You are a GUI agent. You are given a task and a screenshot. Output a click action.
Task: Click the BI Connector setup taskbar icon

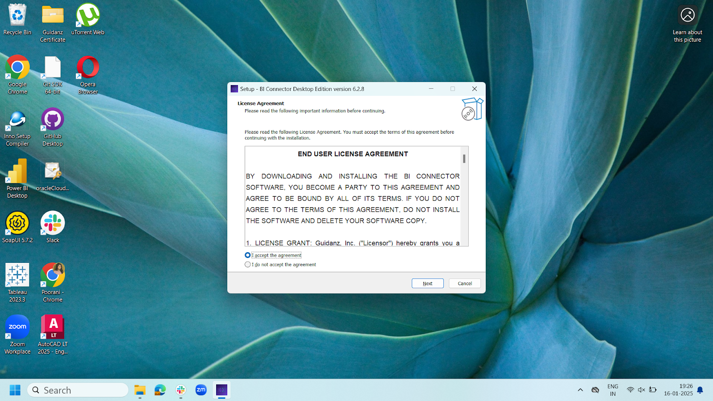221,390
